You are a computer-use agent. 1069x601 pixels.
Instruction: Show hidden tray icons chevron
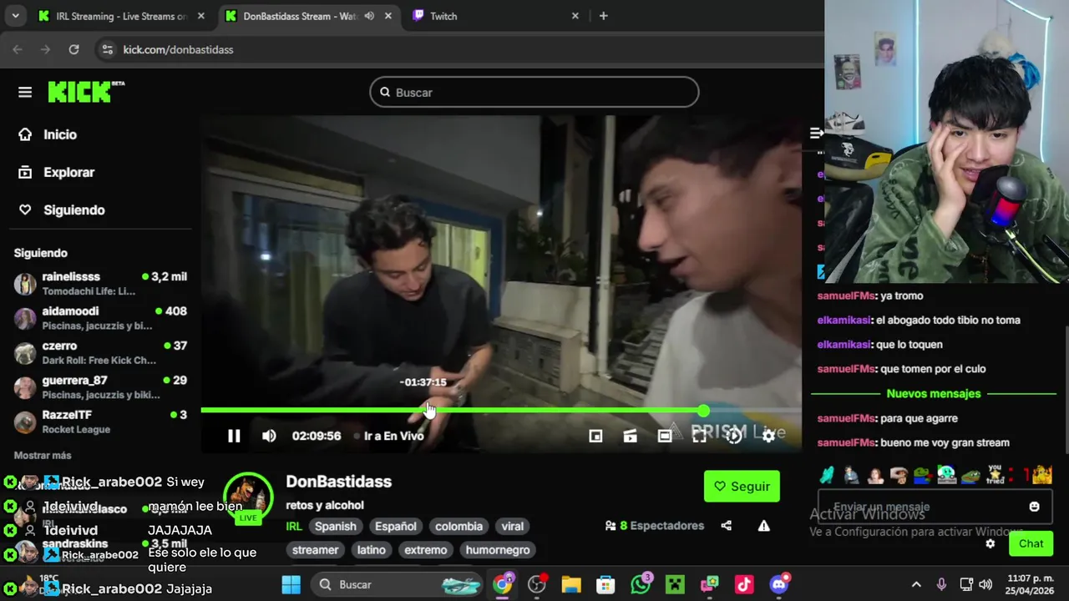point(916,584)
